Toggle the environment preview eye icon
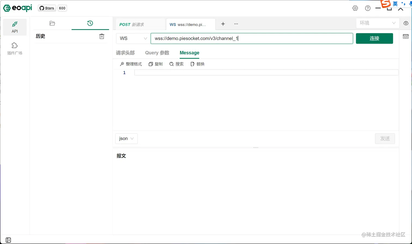The width and height of the screenshot is (412, 244). point(406,23)
